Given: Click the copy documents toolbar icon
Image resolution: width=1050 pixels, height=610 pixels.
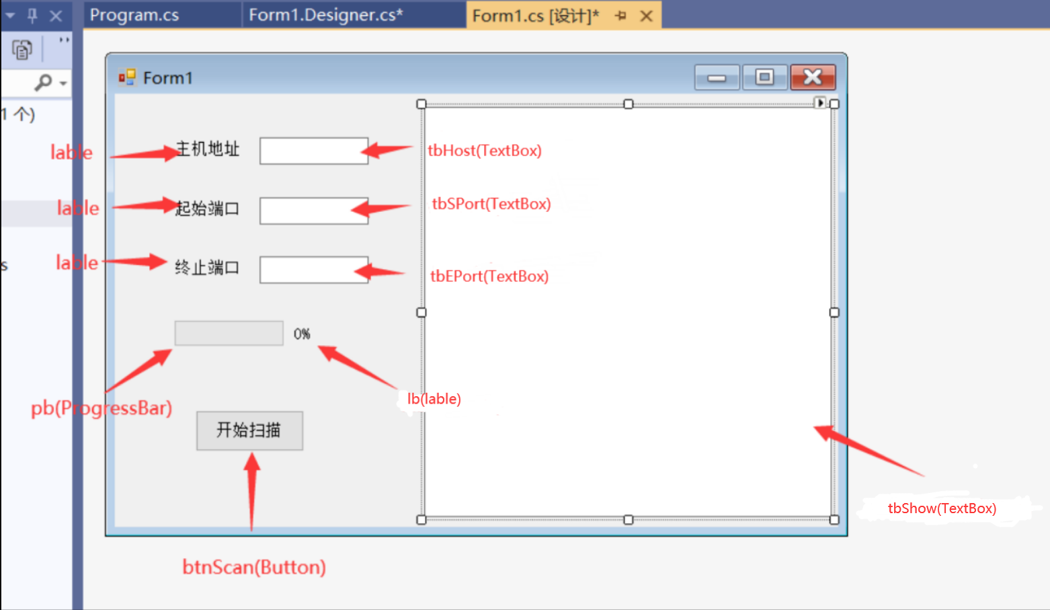Looking at the screenshot, I should pos(22,50).
